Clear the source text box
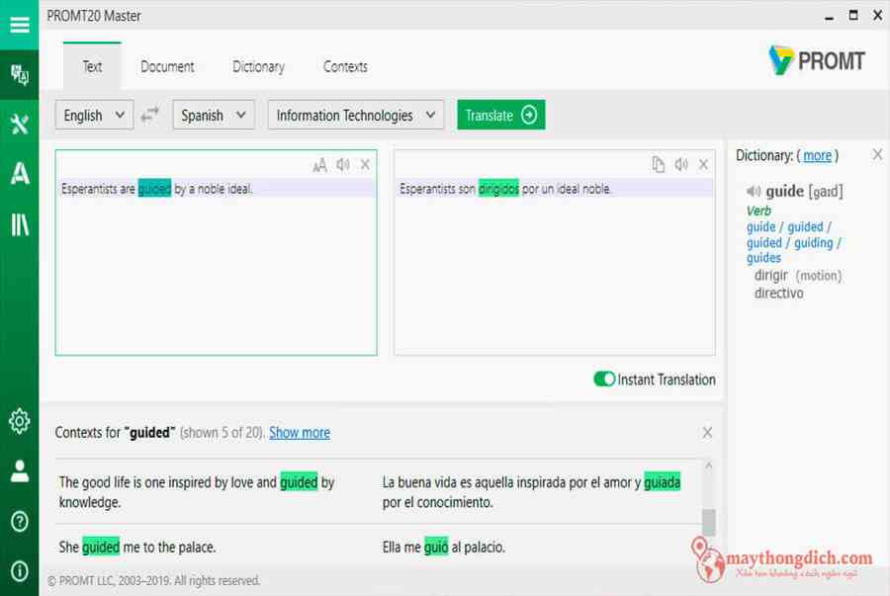Viewport: 890px width, 596px height. (x=365, y=164)
